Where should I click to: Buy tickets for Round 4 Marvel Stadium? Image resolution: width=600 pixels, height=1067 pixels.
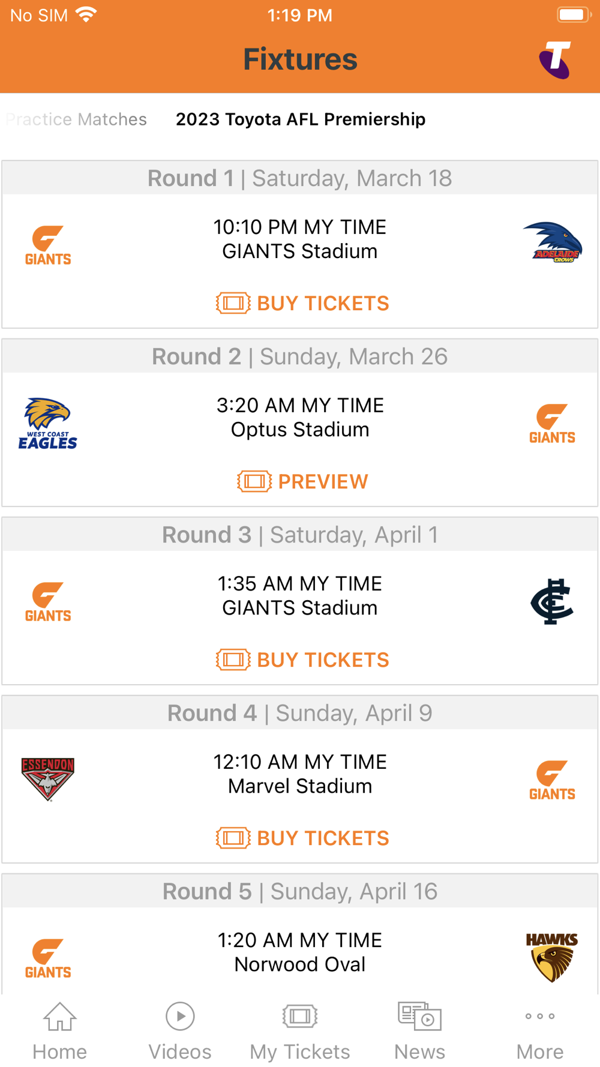point(302,838)
